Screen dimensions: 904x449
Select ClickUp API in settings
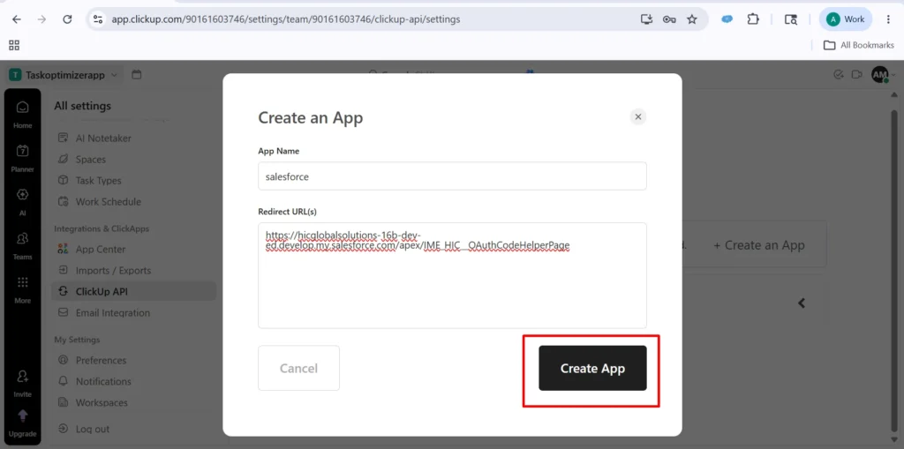134,292
